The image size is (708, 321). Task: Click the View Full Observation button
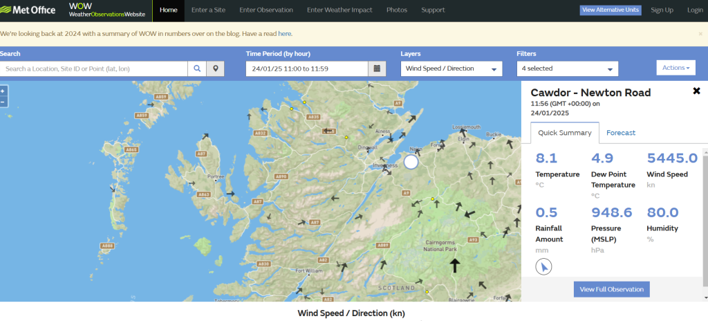click(x=611, y=289)
